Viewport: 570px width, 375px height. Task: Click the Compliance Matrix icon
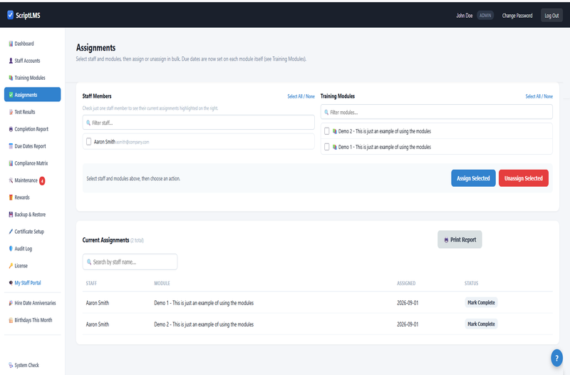click(11, 163)
